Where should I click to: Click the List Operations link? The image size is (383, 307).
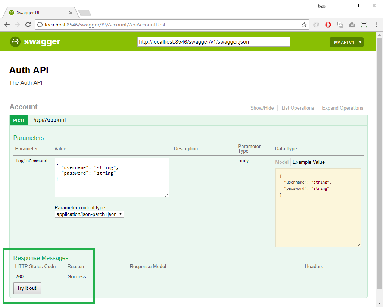[298, 108]
